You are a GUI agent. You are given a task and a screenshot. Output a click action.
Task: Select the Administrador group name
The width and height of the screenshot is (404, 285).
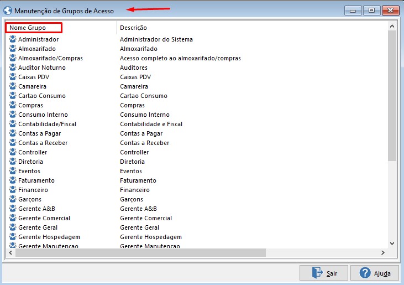(38, 39)
